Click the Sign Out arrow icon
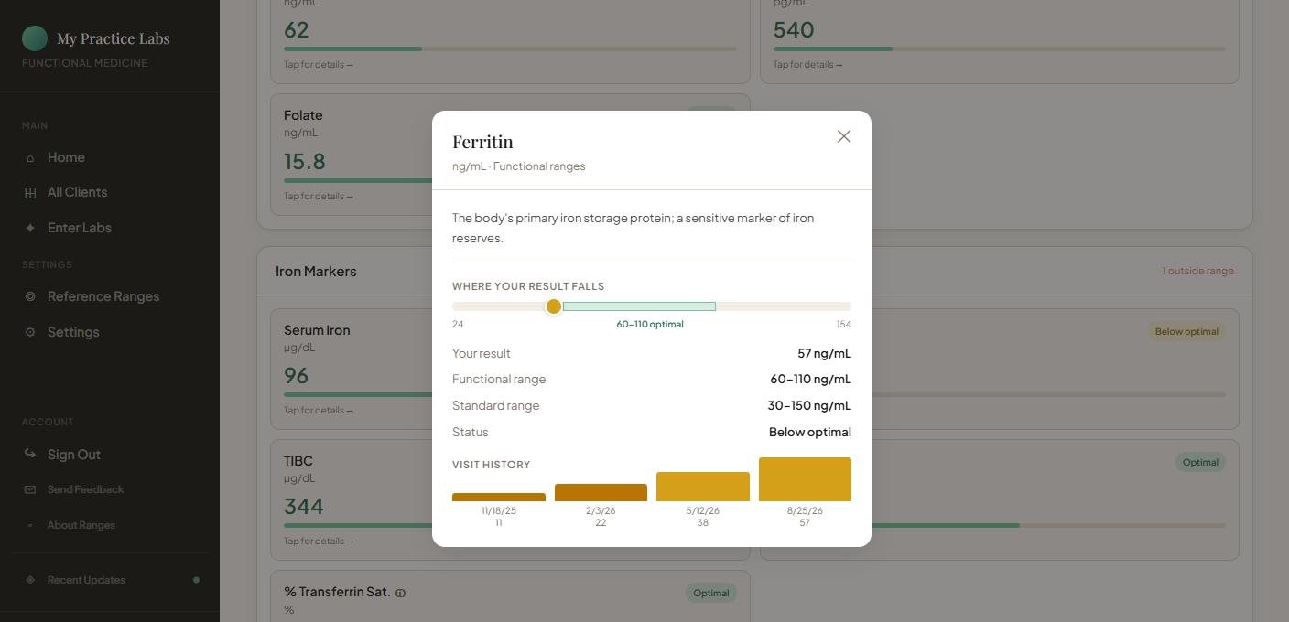1289x622 pixels. [x=30, y=455]
